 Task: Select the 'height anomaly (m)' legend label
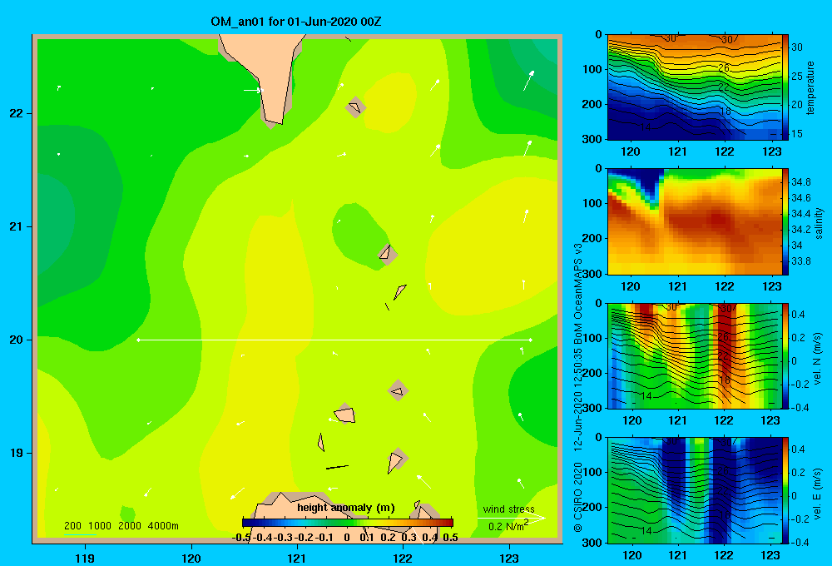point(346,508)
